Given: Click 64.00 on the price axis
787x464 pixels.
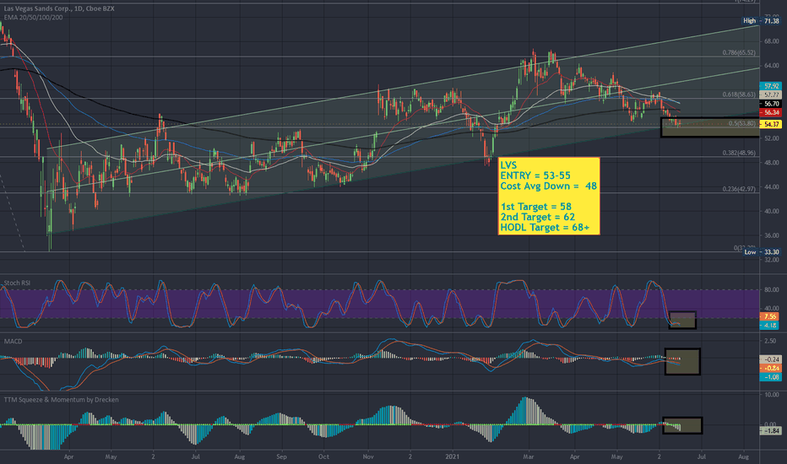Looking at the screenshot, I should coord(772,66).
